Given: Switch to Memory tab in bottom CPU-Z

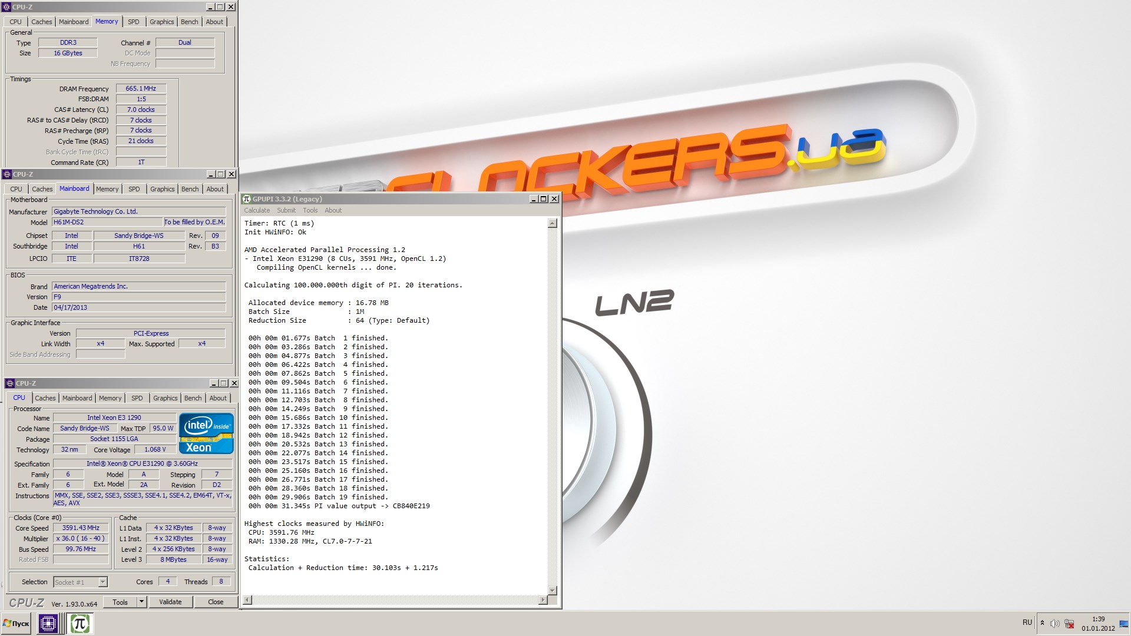Looking at the screenshot, I should (110, 398).
